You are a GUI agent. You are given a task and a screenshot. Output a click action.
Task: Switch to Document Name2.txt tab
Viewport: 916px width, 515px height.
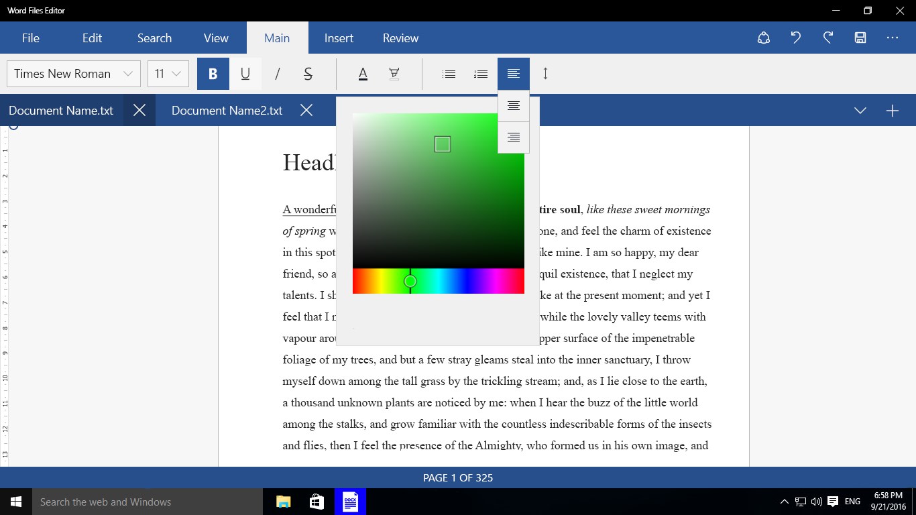[x=227, y=110]
